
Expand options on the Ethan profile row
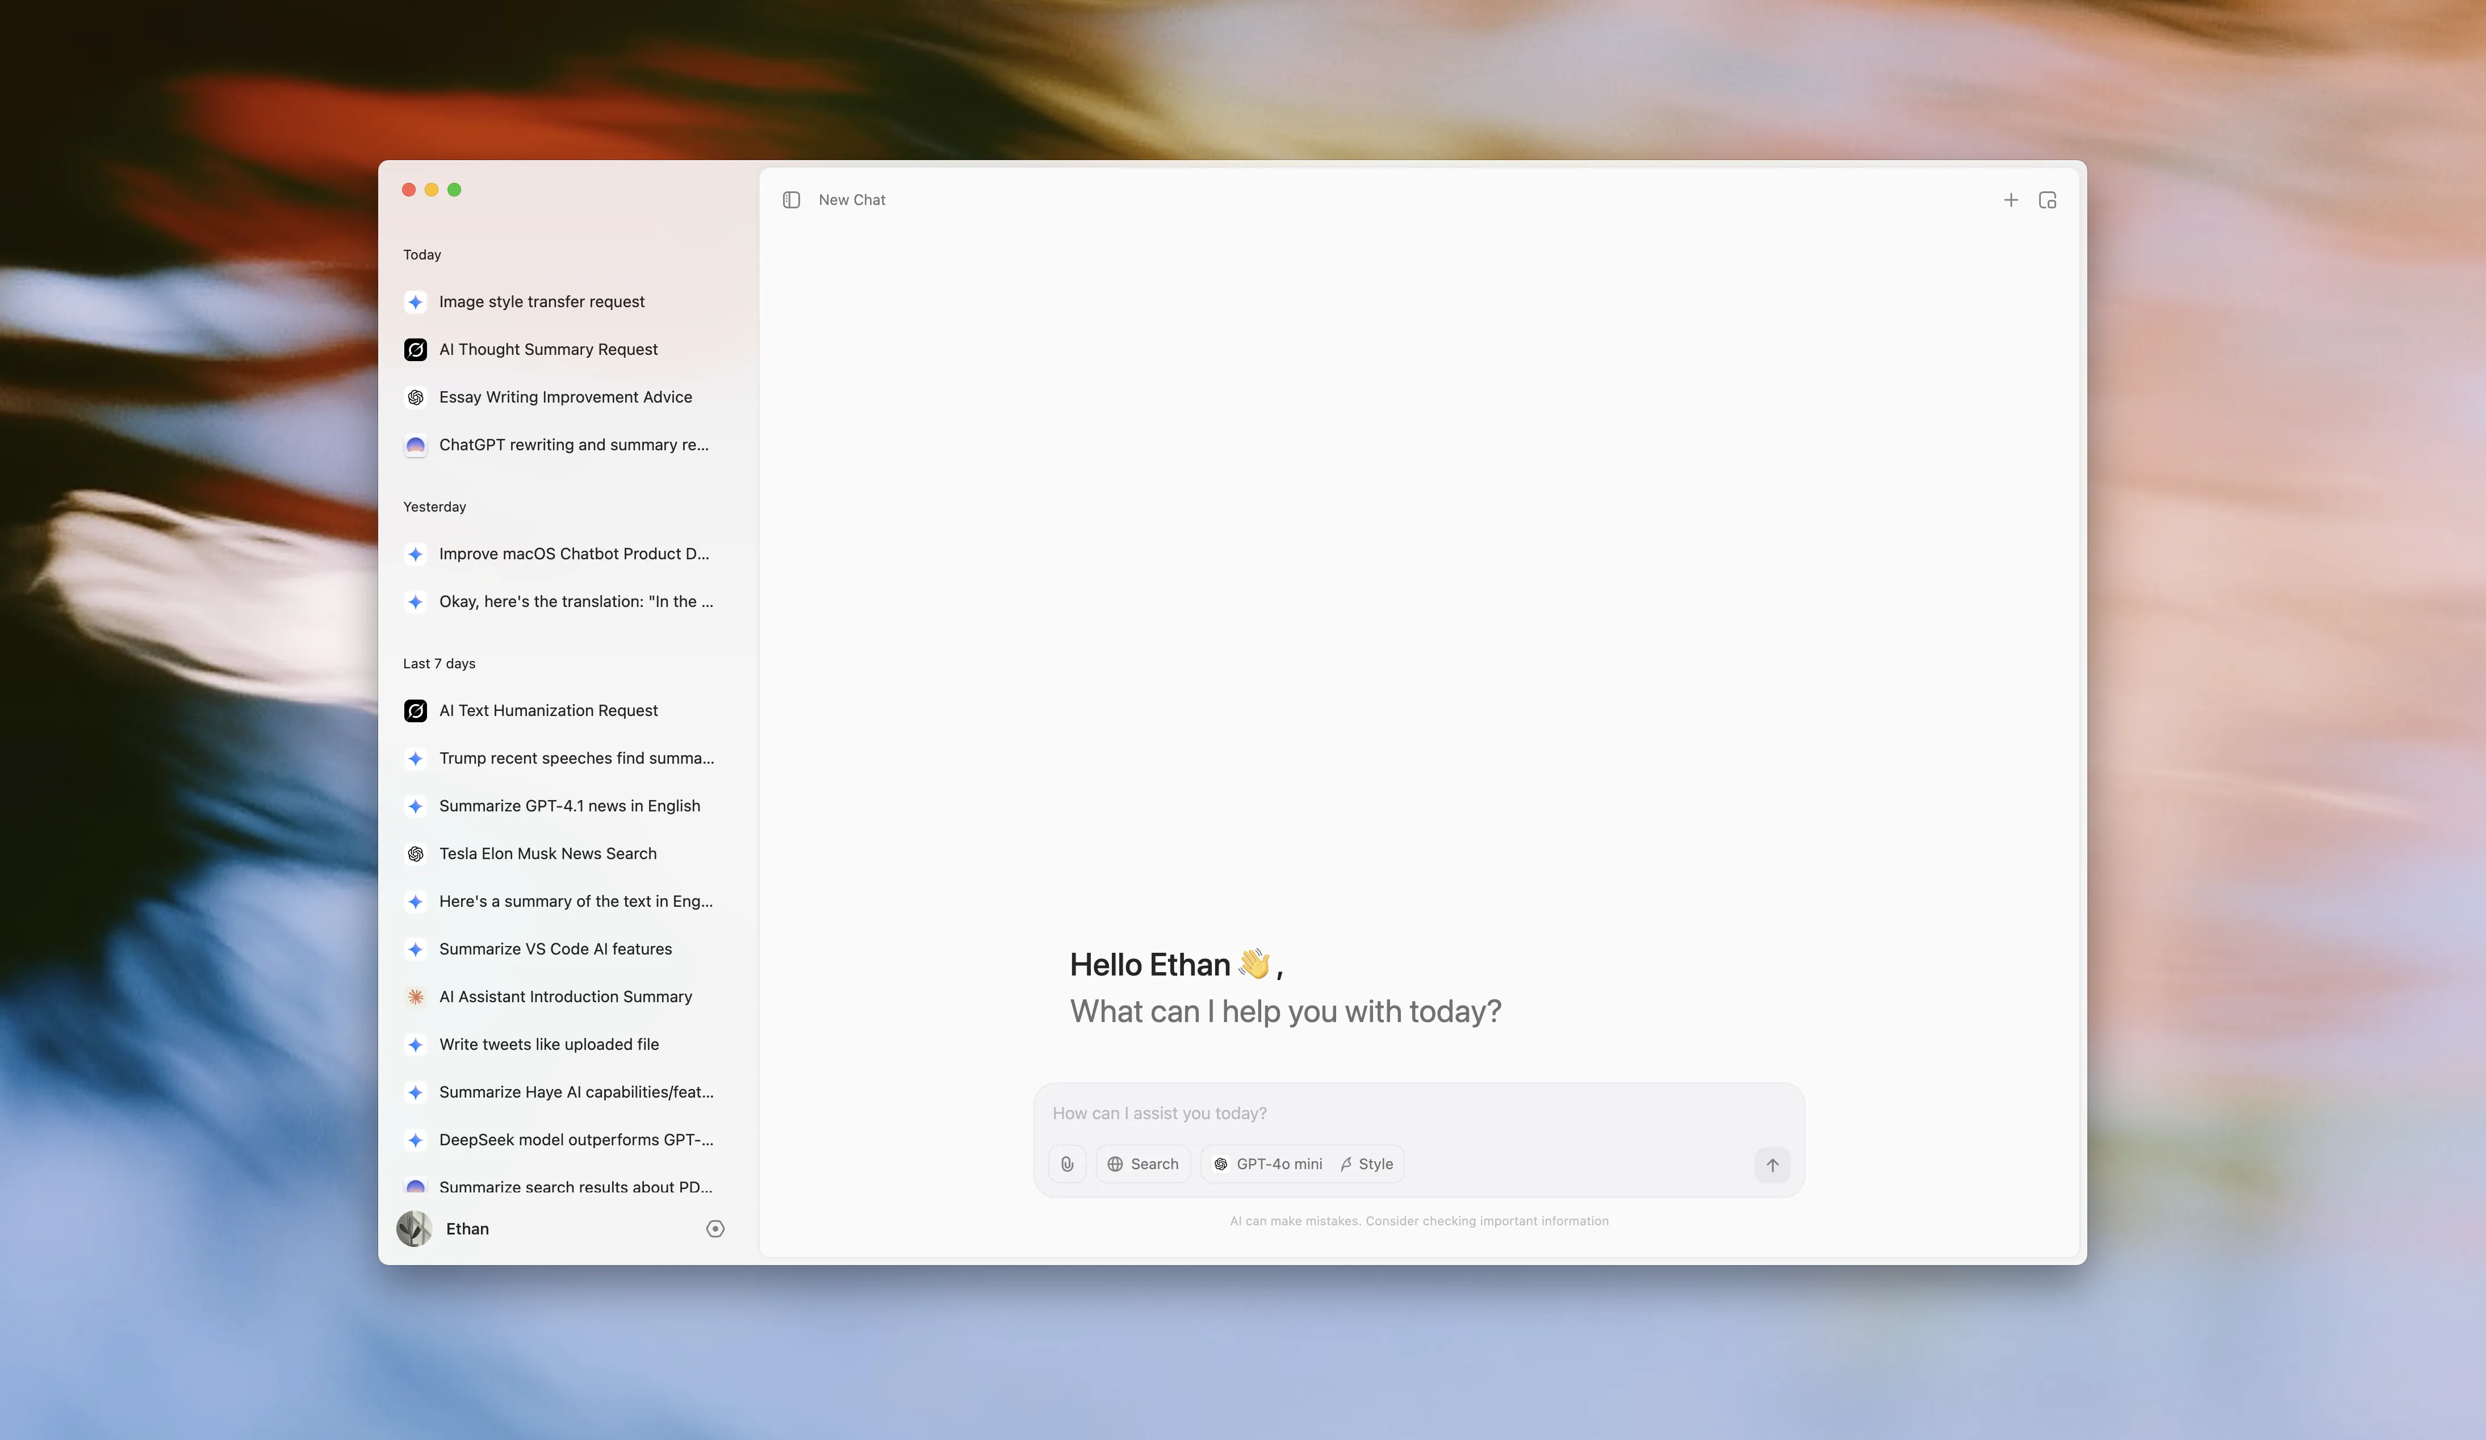[x=714, y=1229]
